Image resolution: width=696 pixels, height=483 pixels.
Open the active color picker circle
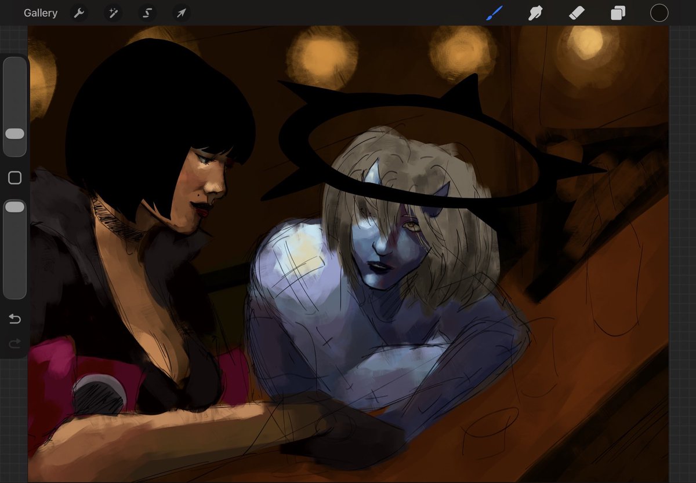point(659,13)
